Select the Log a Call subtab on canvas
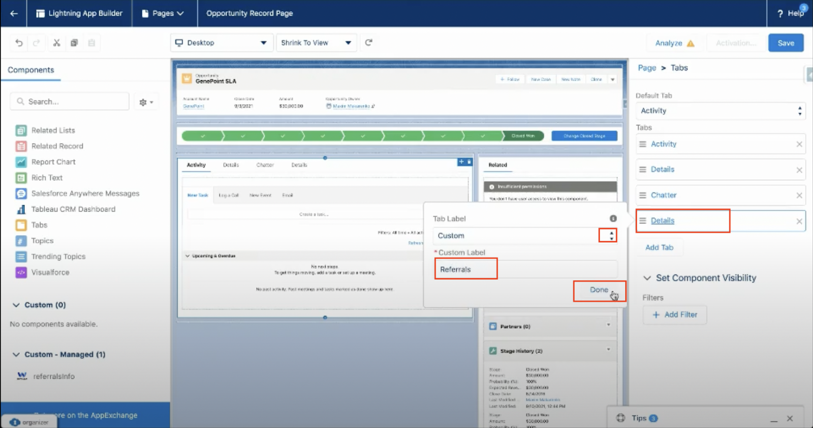 [x=229, y=195]
